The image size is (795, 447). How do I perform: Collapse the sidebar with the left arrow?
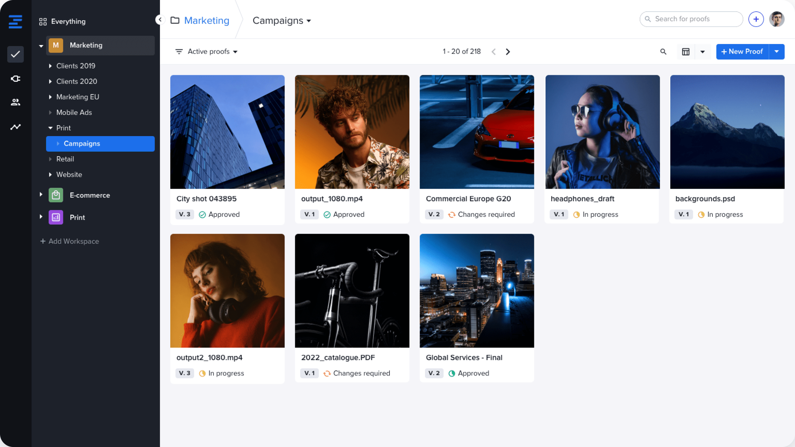click(160, 20)
